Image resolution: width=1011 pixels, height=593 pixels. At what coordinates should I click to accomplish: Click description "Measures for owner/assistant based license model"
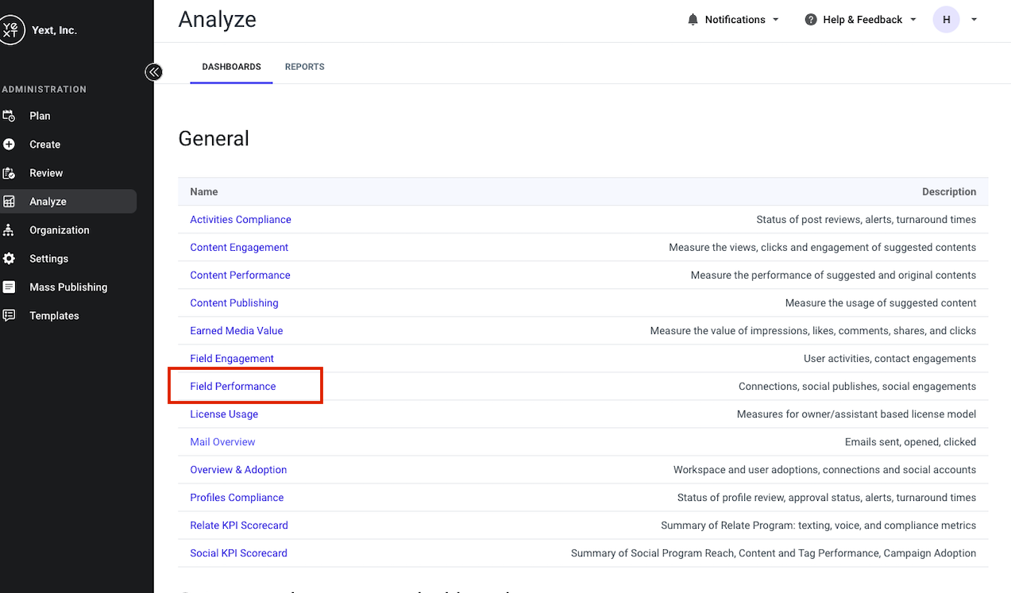(x=857, y=414)
